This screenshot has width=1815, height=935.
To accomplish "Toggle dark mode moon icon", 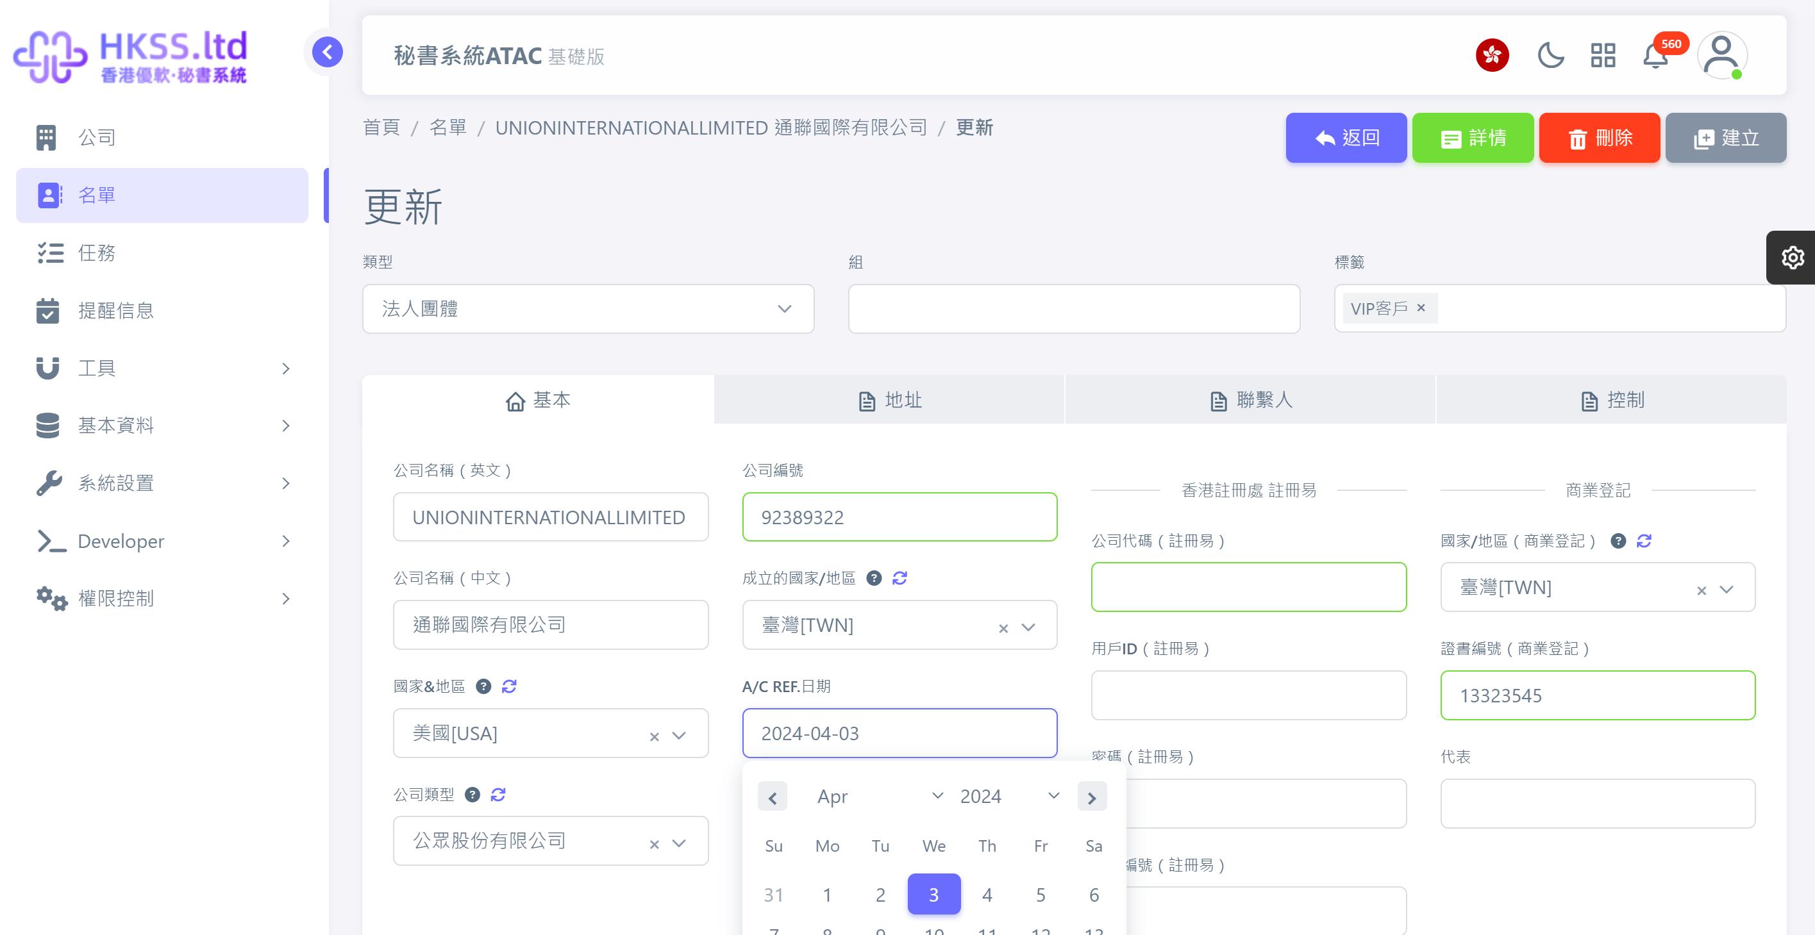I will (1550, 55).
